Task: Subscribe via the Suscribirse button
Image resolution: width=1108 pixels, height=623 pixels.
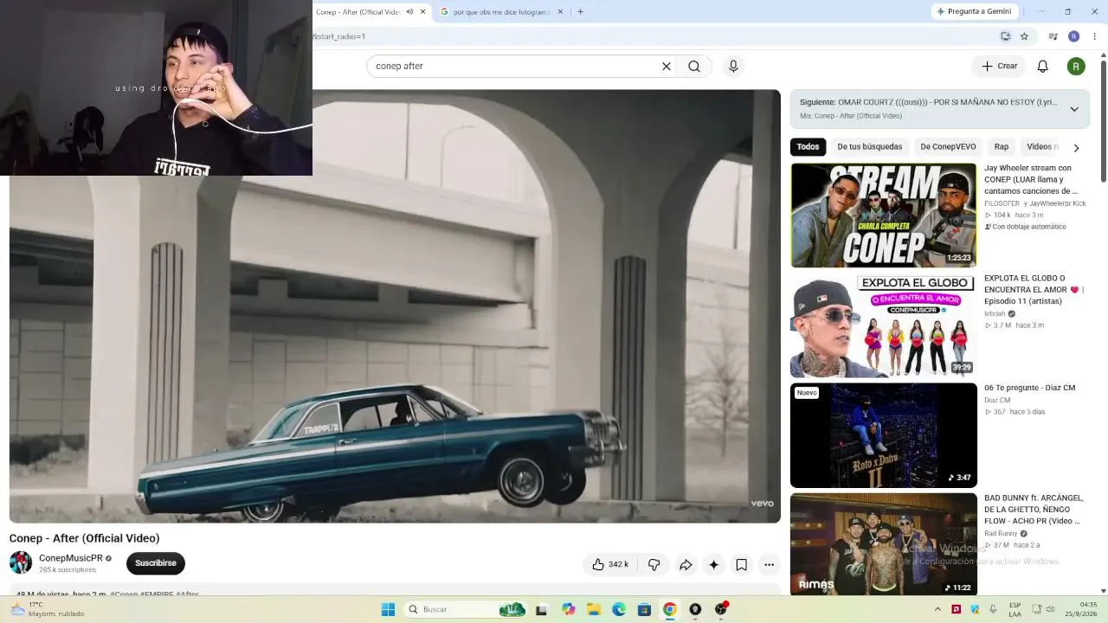Action: 156,563
